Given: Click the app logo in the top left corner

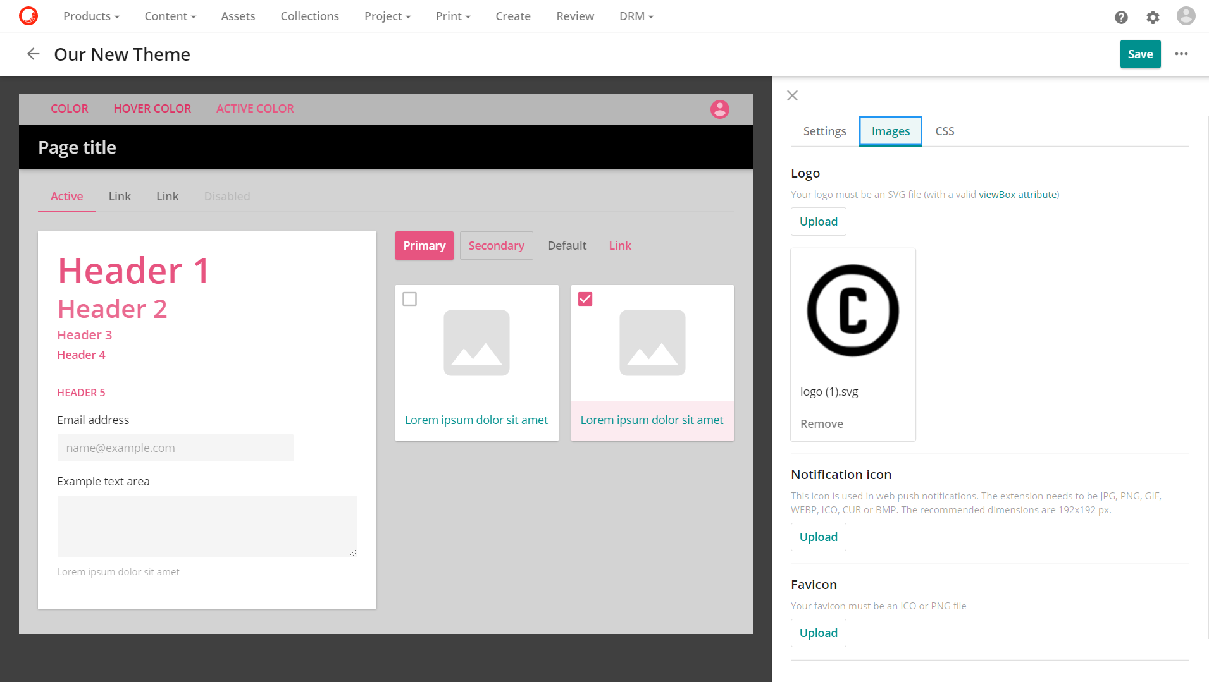Looking at the screenshot, I should (27, 15).
